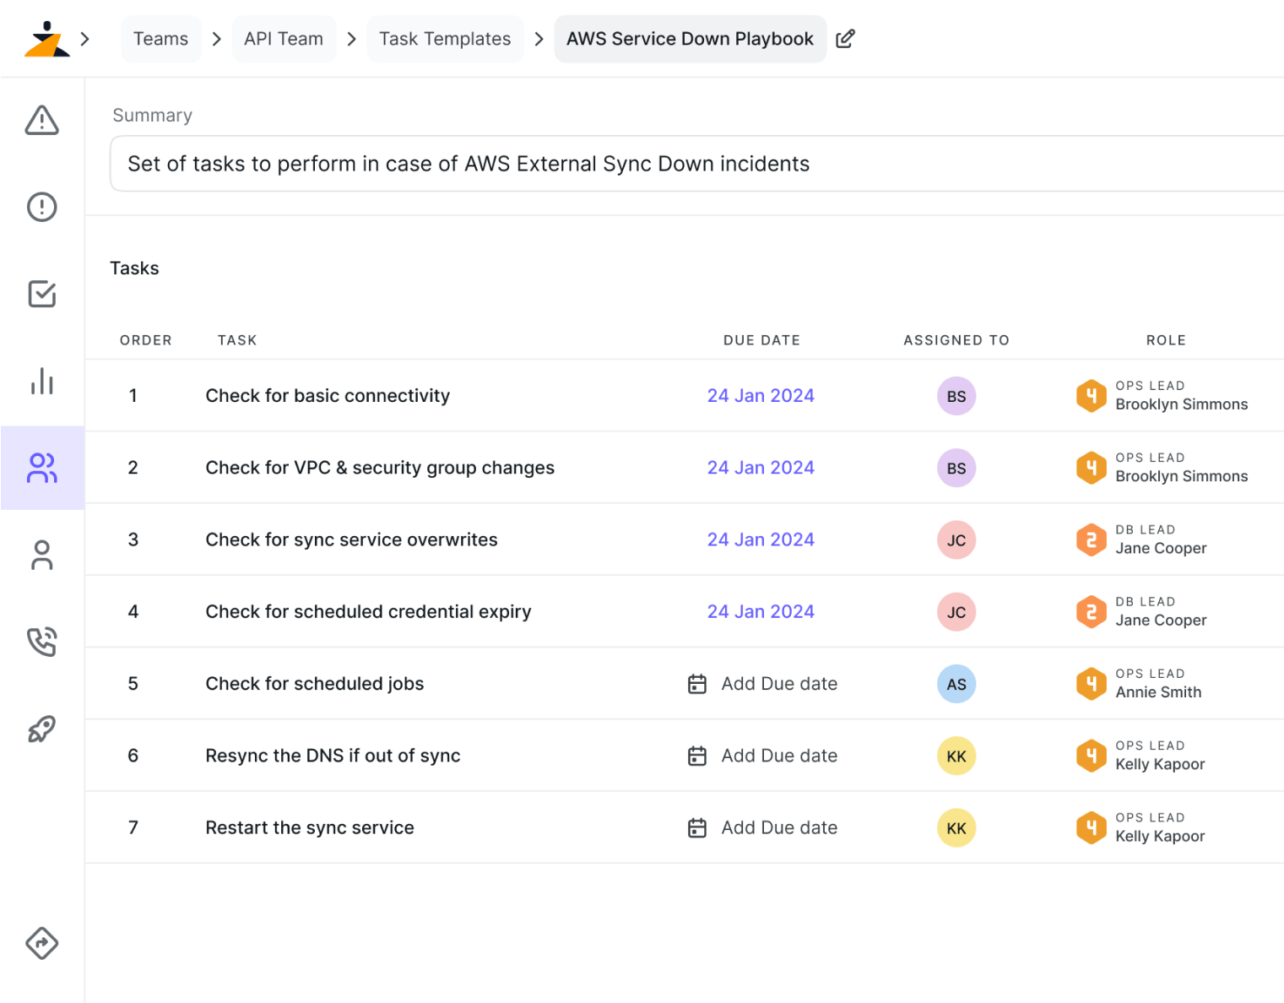Select the Teams people icon in sidebar
The height and width of the screenshot is (1003, 1284).
[42, 468]
